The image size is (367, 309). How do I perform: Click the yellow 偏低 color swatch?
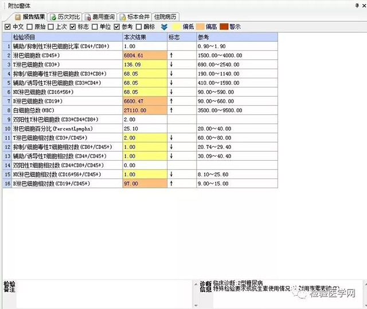[x=177, y=26]
